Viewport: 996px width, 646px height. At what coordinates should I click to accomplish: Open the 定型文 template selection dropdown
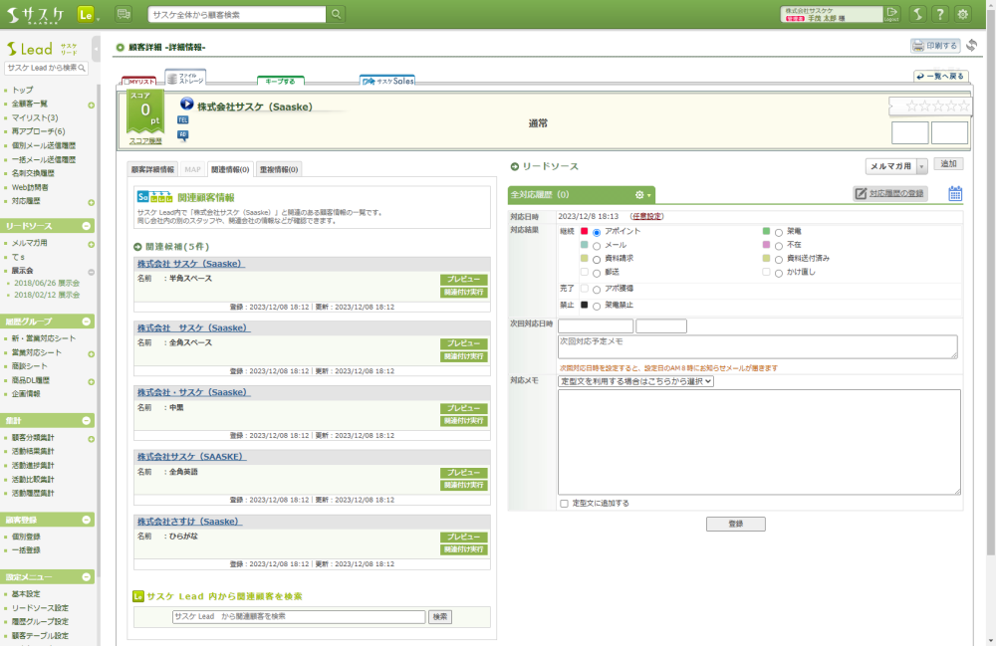coord(635,381)
